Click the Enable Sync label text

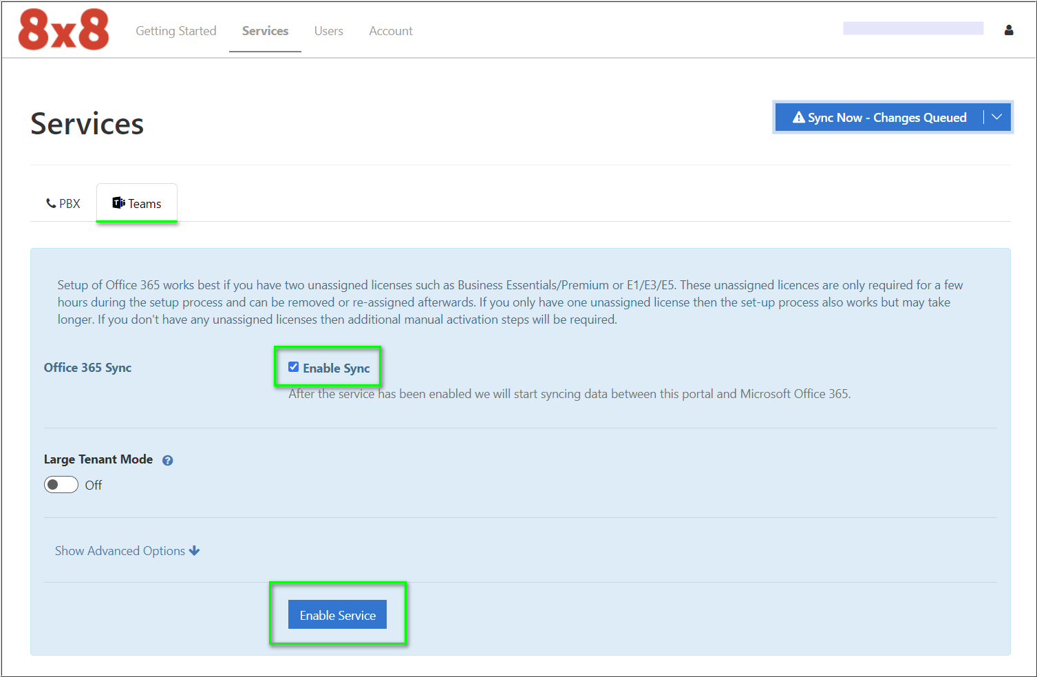point(338,367)
